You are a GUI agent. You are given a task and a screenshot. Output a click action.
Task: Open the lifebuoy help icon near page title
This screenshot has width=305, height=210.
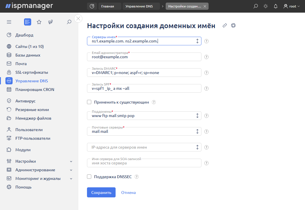pyautogui.click(x=233, y=26)
